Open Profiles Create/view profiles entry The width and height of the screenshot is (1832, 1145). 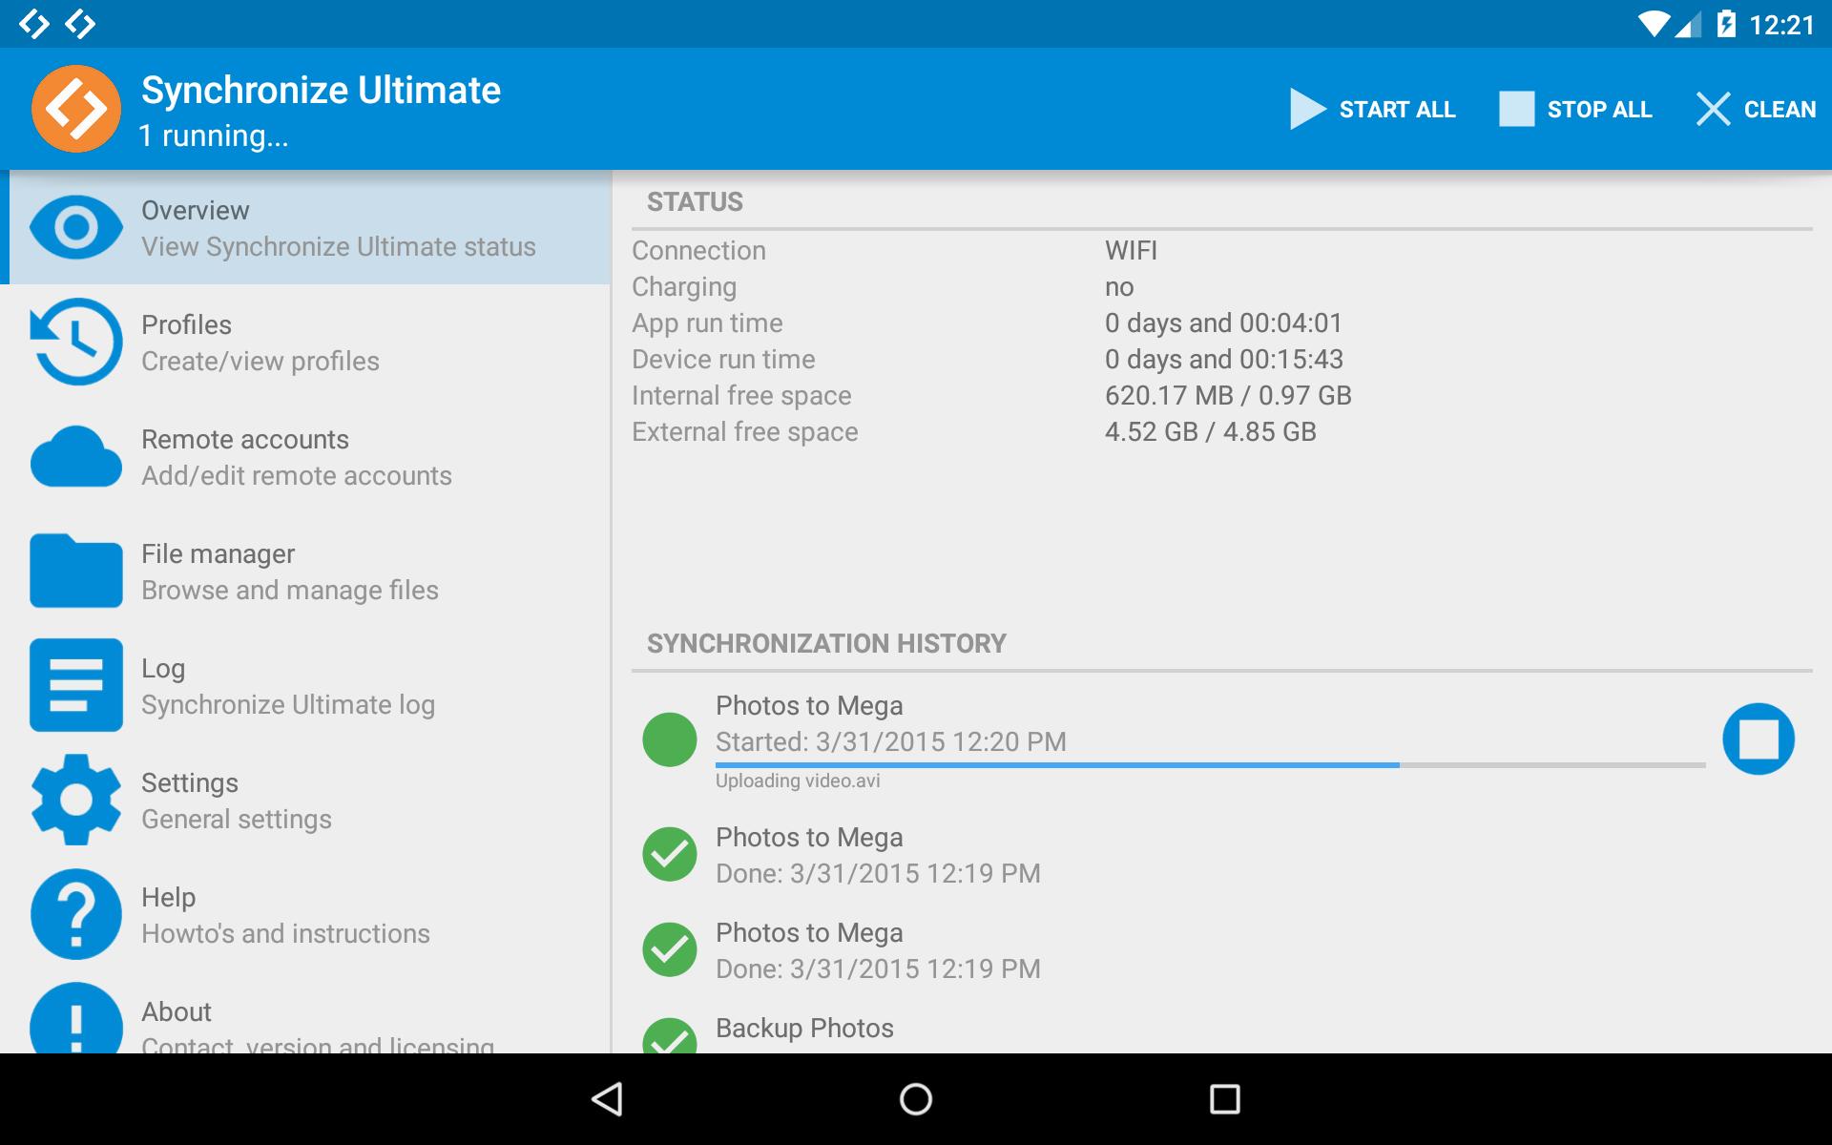(x=305, y=342)
